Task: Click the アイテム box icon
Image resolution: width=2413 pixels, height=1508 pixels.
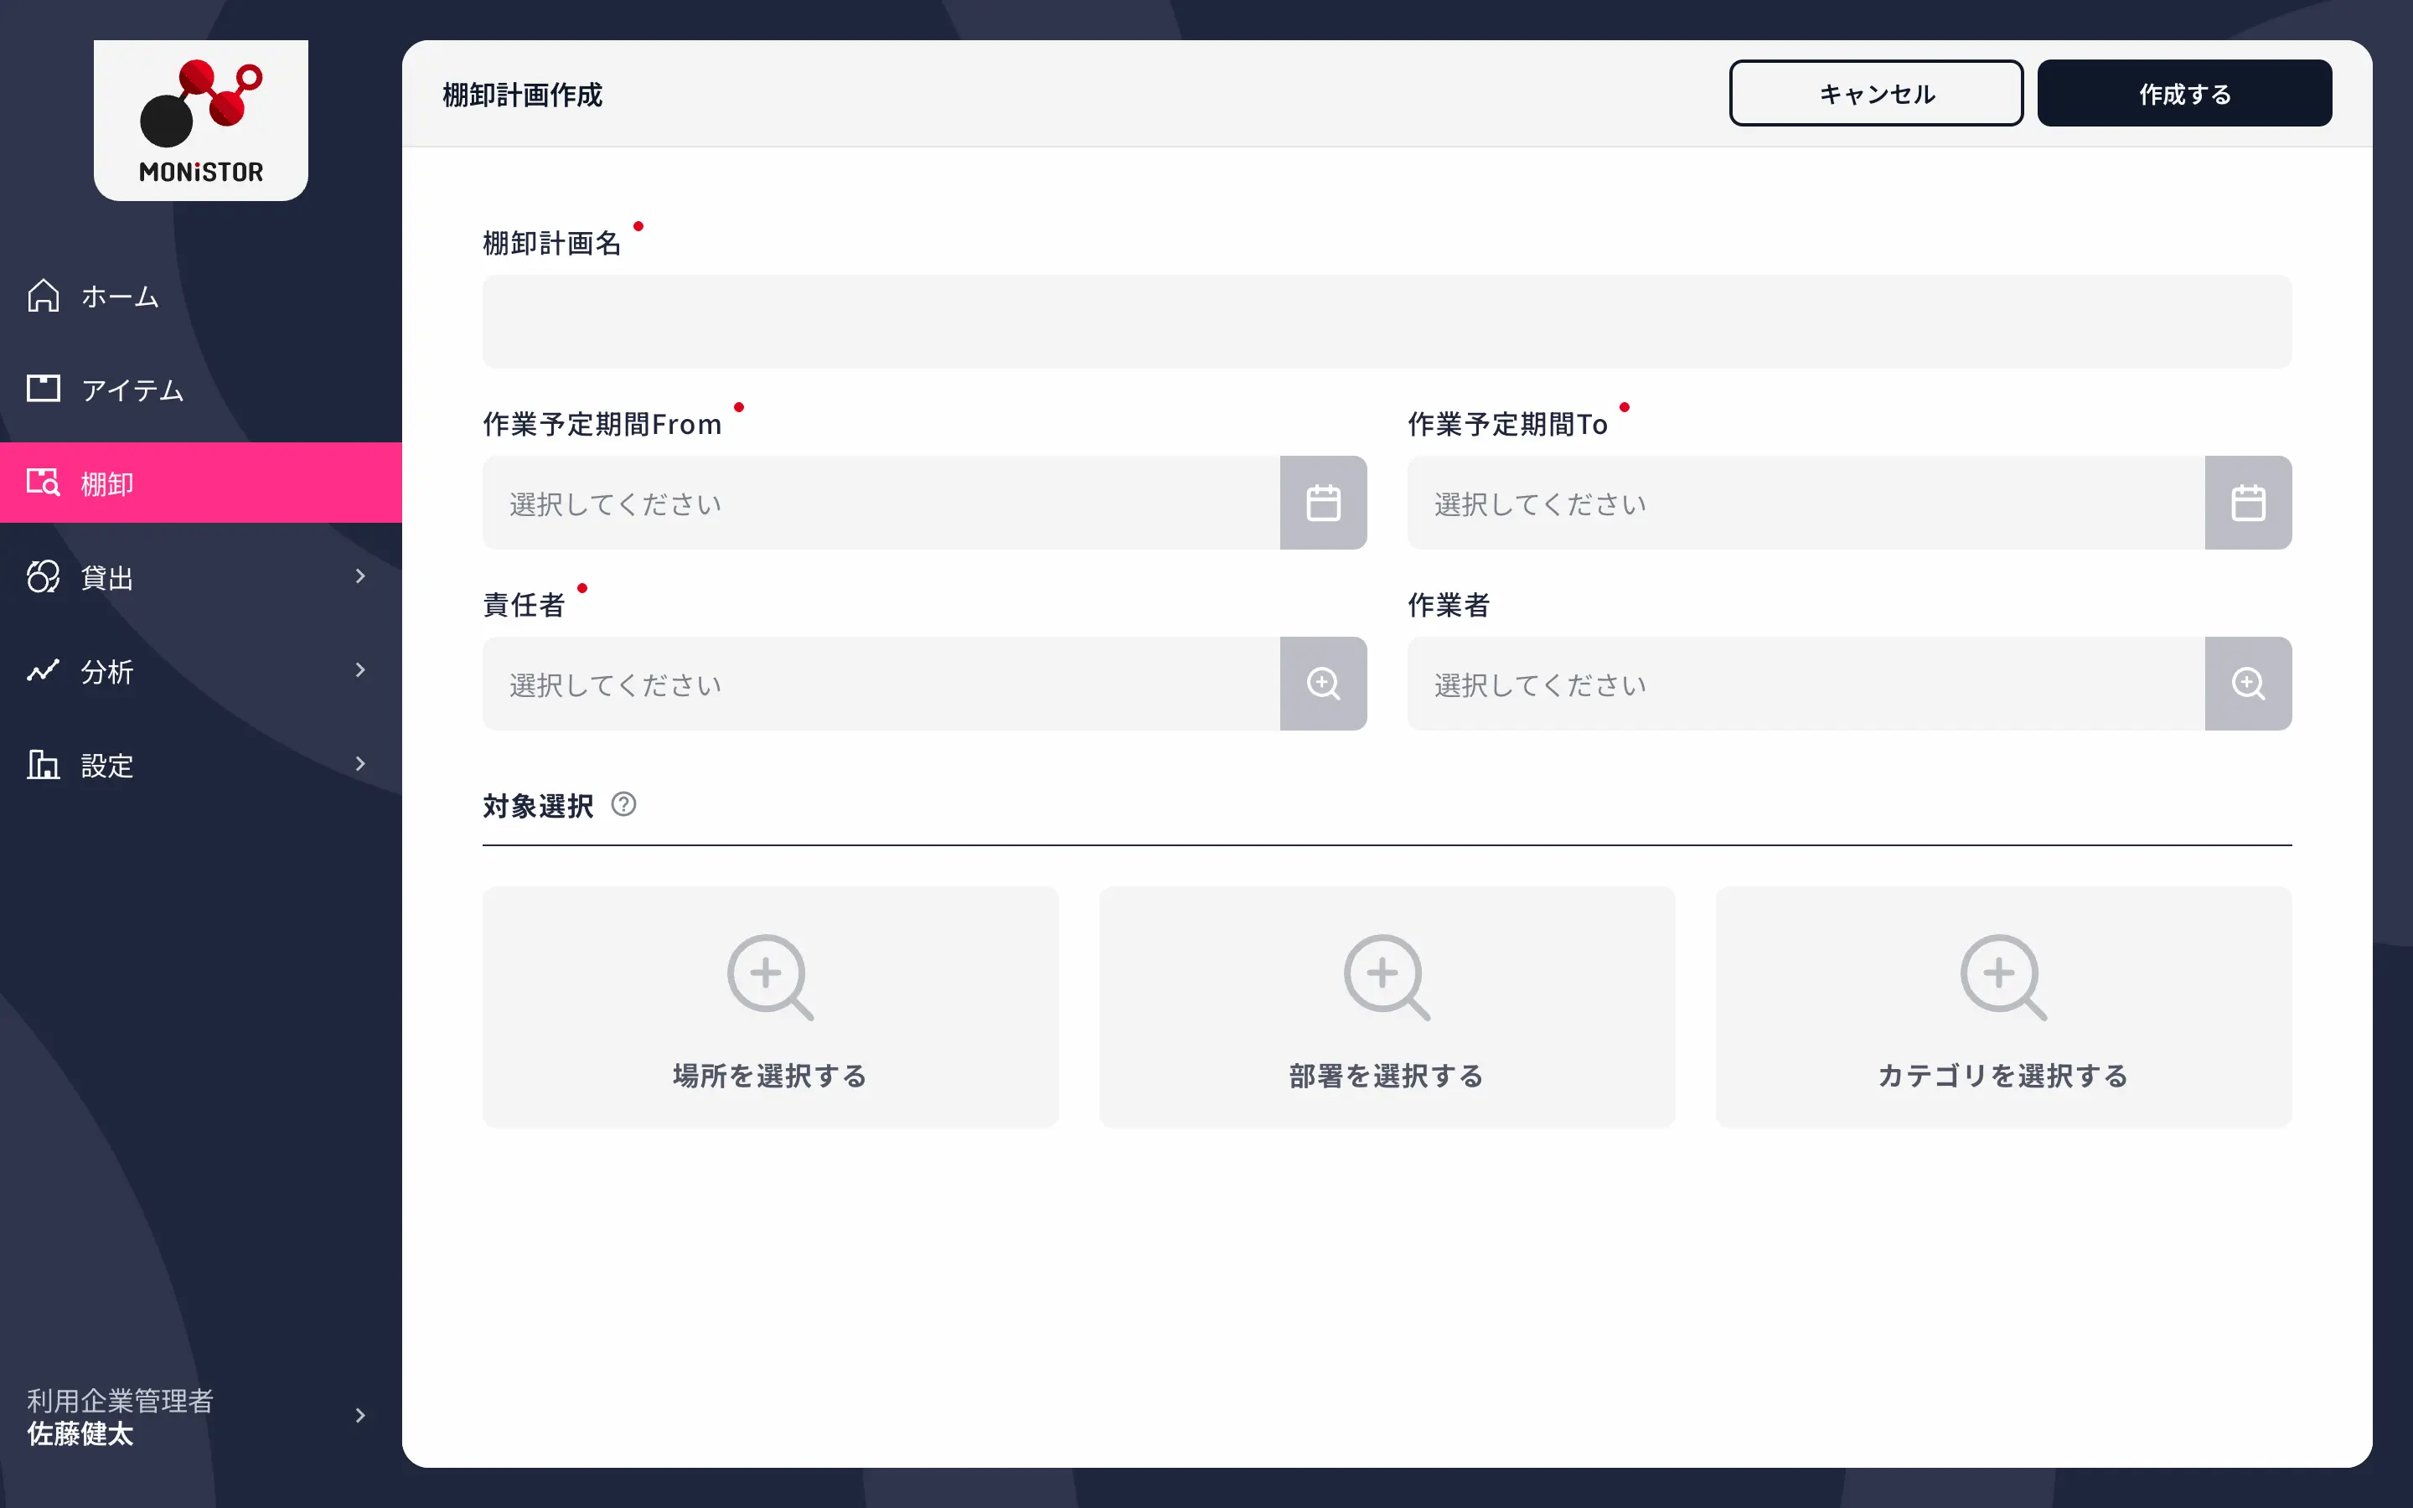Action: pos(43,388)
